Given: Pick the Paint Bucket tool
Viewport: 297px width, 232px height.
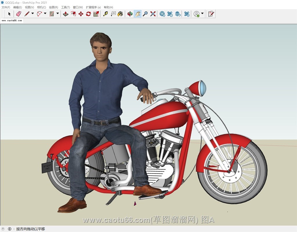Looking at the screenshot, I should (x=120, y=14).
